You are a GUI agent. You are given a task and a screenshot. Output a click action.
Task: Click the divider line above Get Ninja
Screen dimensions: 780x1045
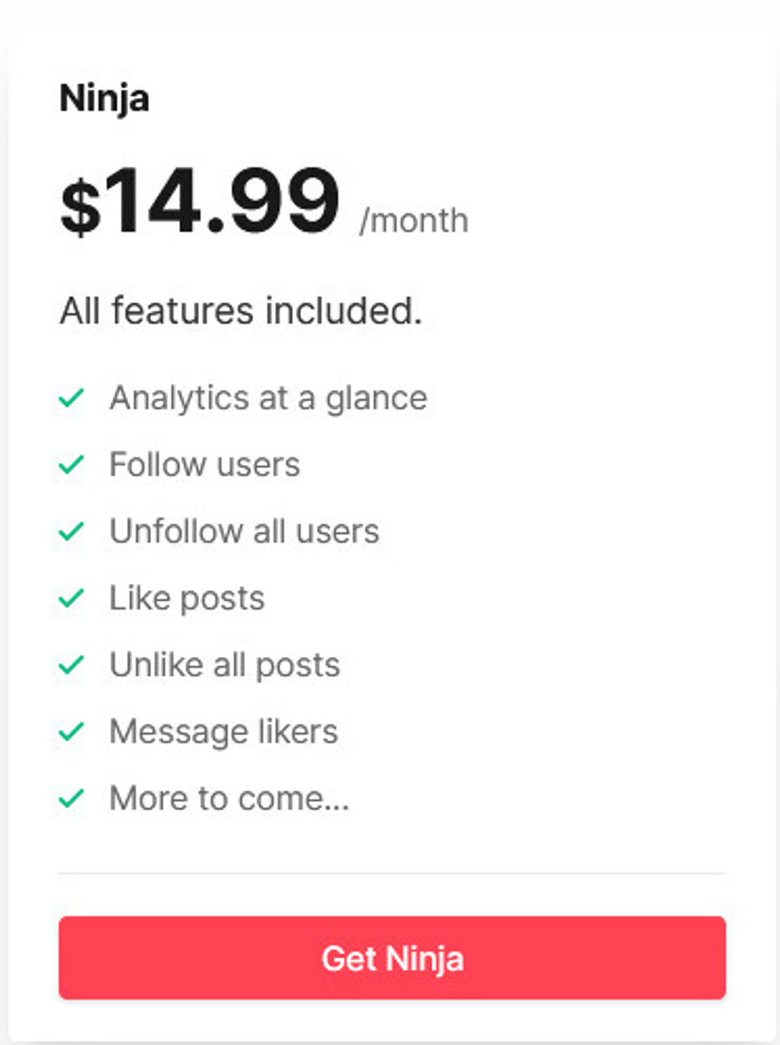tap(392, 873)
